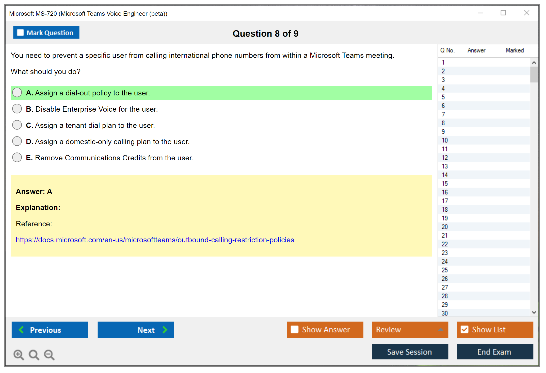Click the green right arrow on Next

point(165,330)
